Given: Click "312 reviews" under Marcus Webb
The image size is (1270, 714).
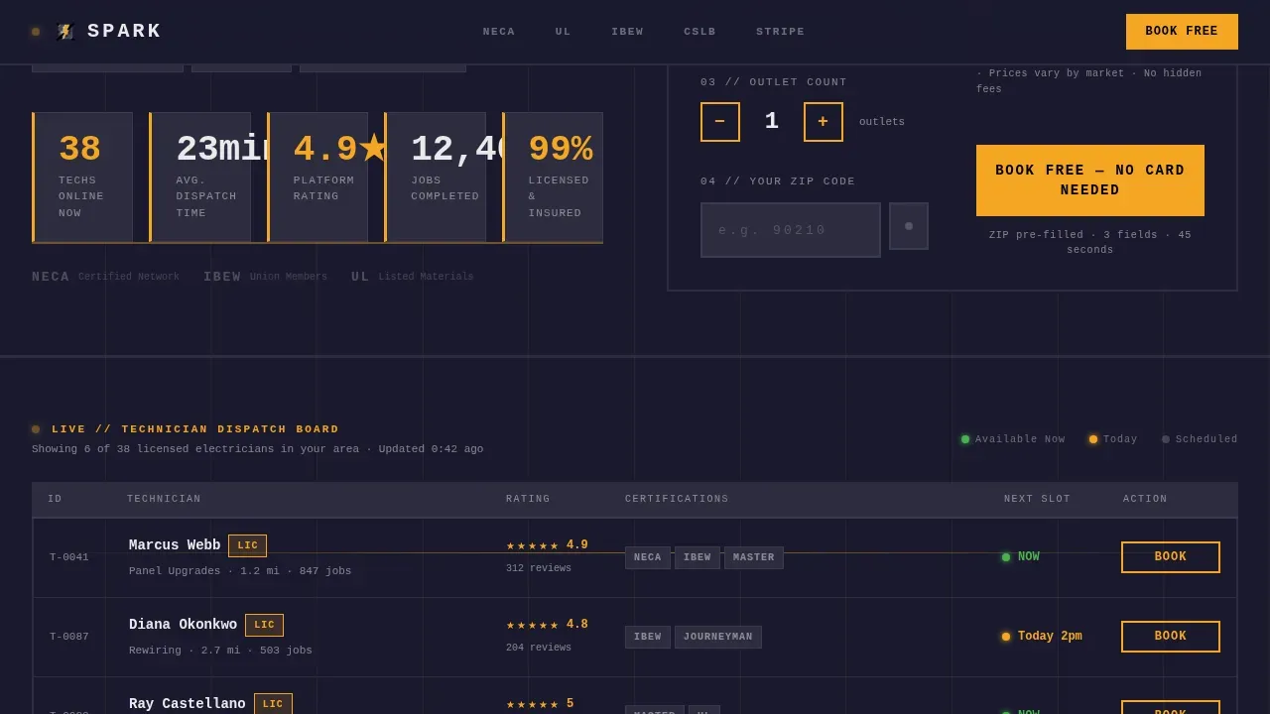Looking at the screenshot, I should coord(539,569).
